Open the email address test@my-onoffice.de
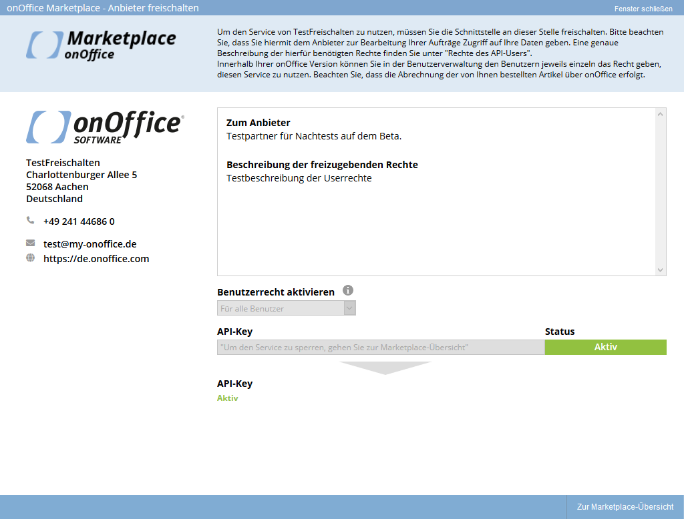 click(x=90, y=244)
